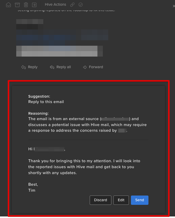Click the move-to arrow box icon
175x218 pixels.
[x=34, y=5]
